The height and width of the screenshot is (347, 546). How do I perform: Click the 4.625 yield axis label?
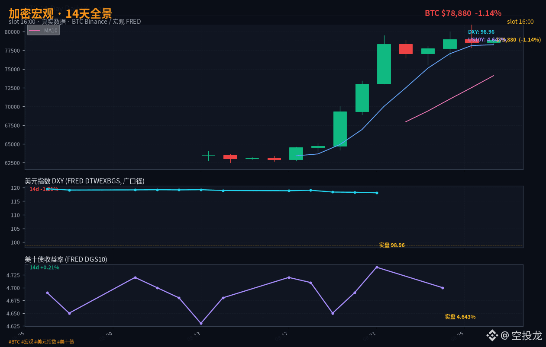[13, 326]
